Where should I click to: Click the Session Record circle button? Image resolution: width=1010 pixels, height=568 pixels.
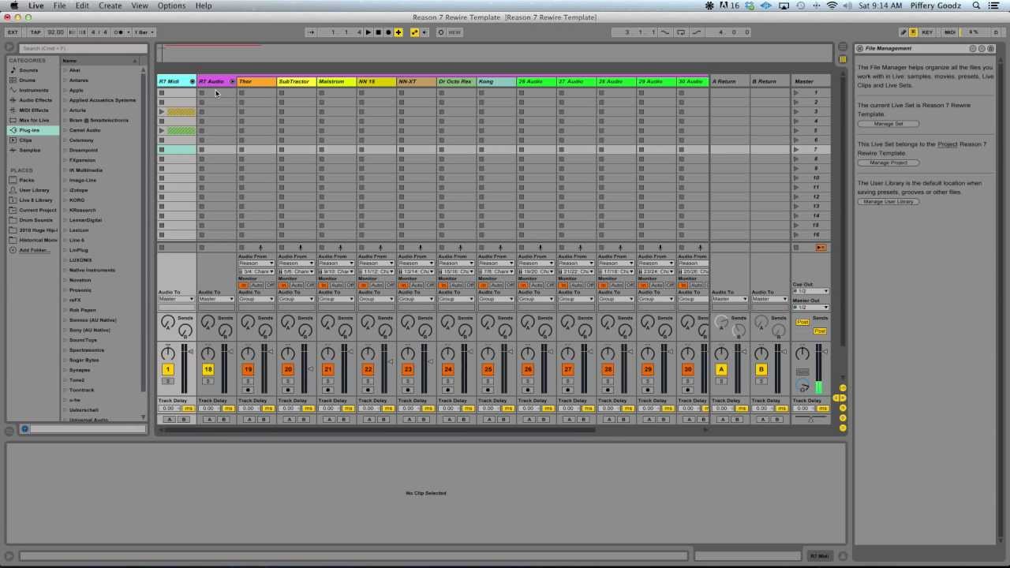click(x=443, y=32)
